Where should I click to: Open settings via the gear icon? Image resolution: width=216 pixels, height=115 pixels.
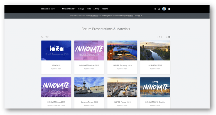169,9
